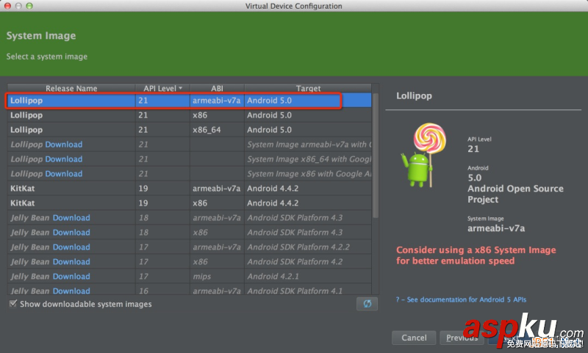Download Jelly Bean API 18 x86 image

tap(71, 233)
